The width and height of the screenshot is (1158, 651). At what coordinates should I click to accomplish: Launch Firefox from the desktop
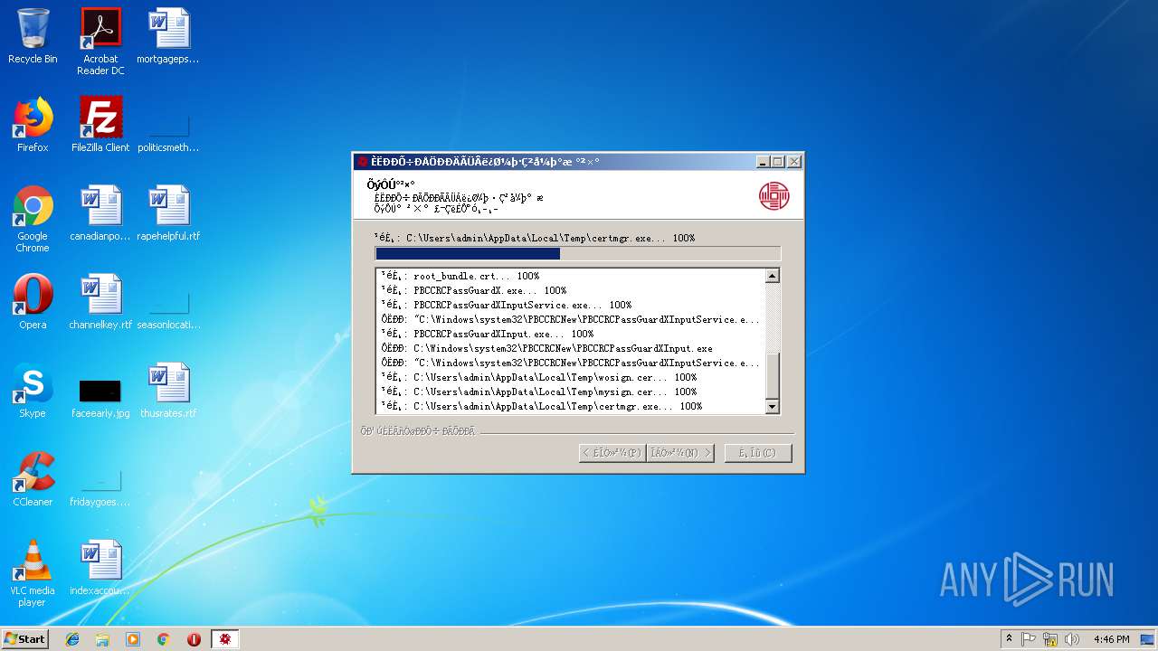tap(33, 126)
